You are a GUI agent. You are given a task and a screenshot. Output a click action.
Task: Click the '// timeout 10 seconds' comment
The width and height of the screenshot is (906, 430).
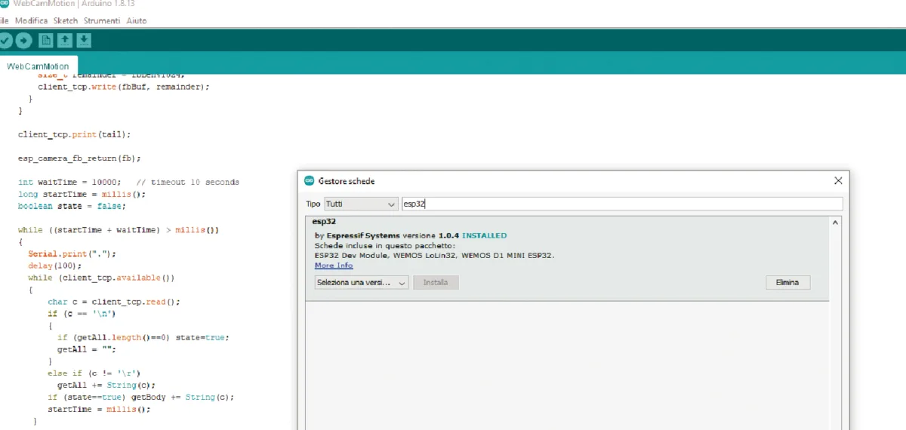coord(188,183)
